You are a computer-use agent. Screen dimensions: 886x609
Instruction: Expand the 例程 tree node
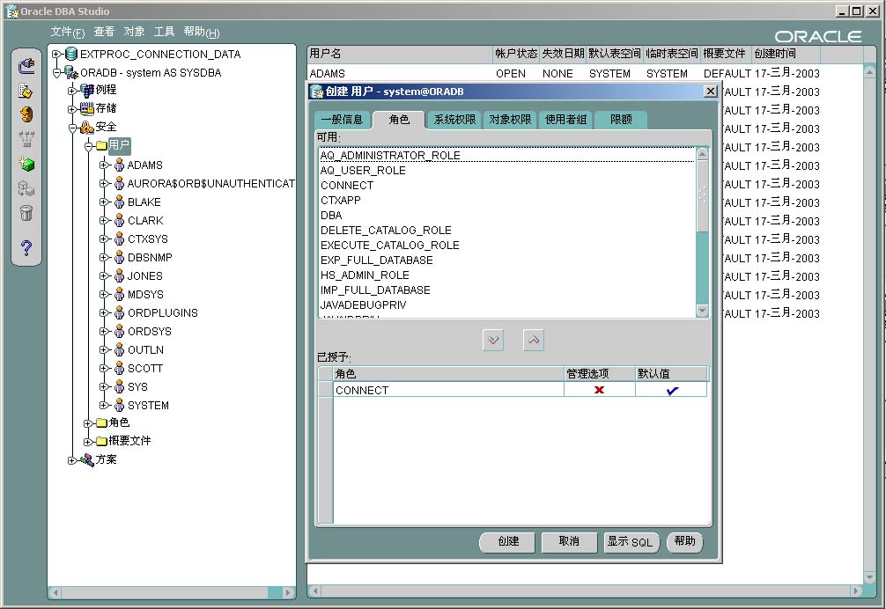coord(71,91)
